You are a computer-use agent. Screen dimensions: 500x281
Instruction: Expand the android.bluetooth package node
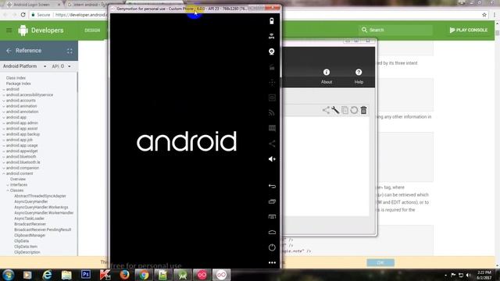(x=4, y=157)
